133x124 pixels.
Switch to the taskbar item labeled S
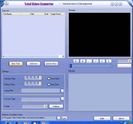pos(9,123)
